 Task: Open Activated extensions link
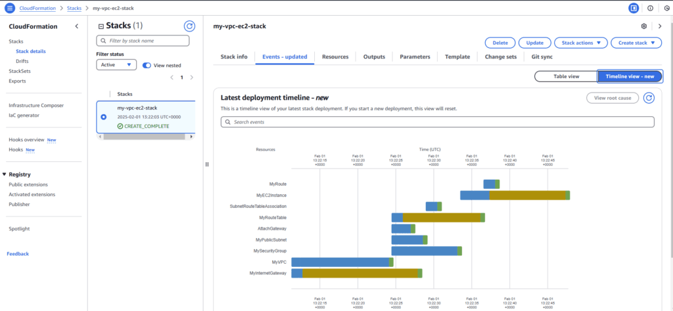point(32,194)
